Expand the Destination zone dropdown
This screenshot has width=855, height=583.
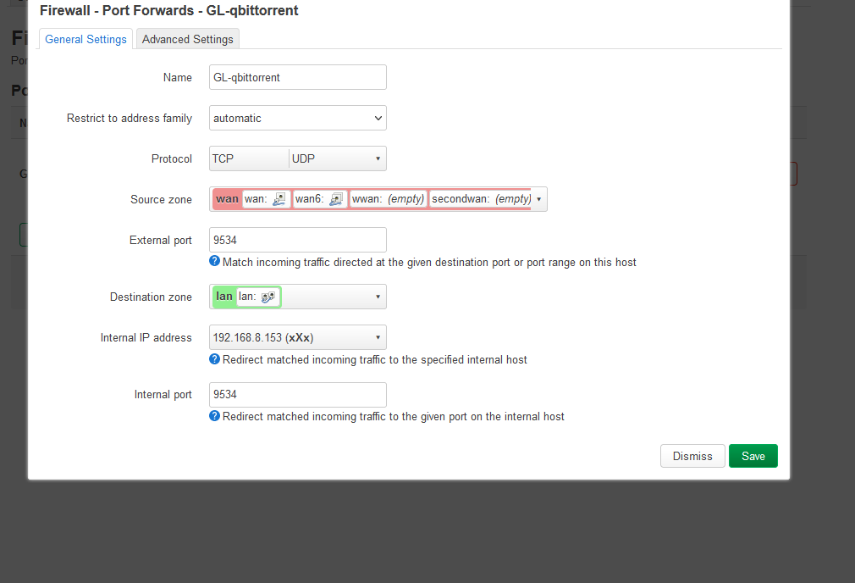(x=378, y=297)
